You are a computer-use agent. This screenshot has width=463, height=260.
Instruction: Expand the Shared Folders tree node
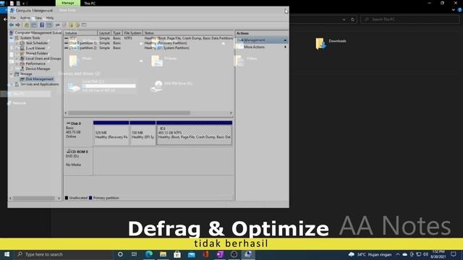coord(17,53)
